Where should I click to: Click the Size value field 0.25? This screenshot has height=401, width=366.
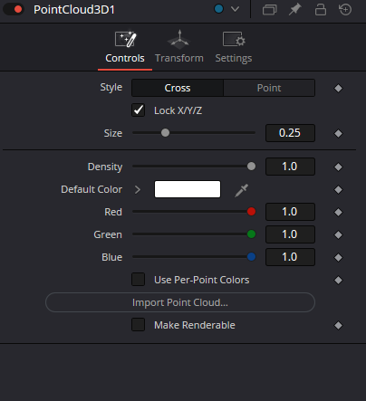[x=290, y=133]
